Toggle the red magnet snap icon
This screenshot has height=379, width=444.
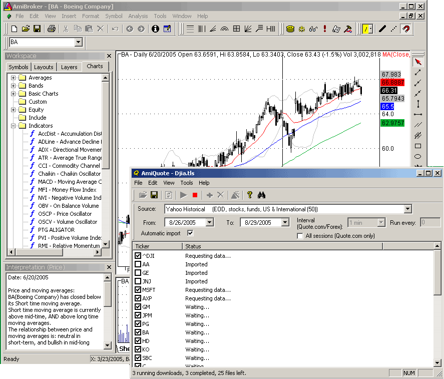(406, 29)
